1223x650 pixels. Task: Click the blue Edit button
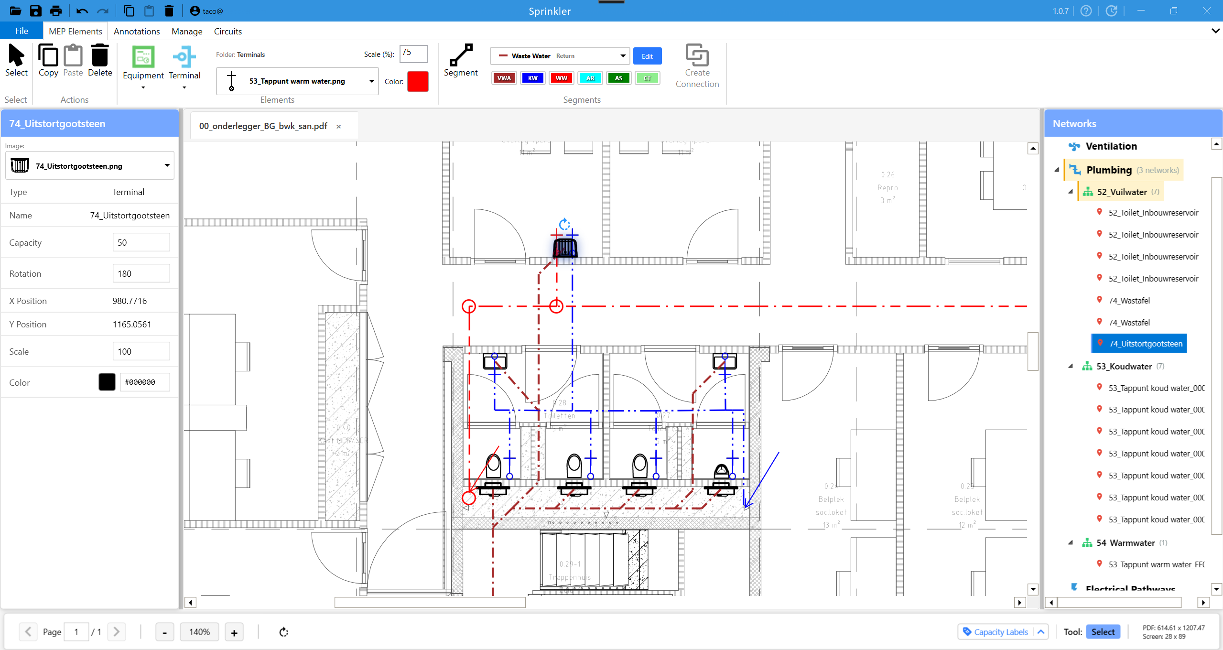click(x=647, y=56)
